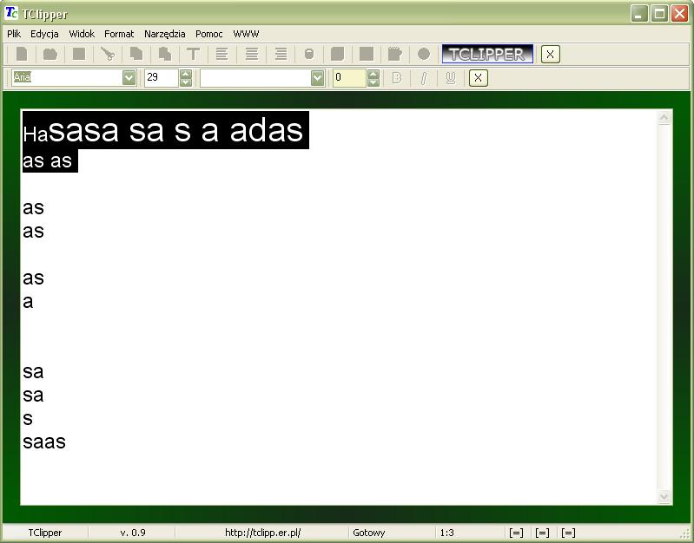Open the Format menu
The image size is (694, 543).
coord(119,34)
